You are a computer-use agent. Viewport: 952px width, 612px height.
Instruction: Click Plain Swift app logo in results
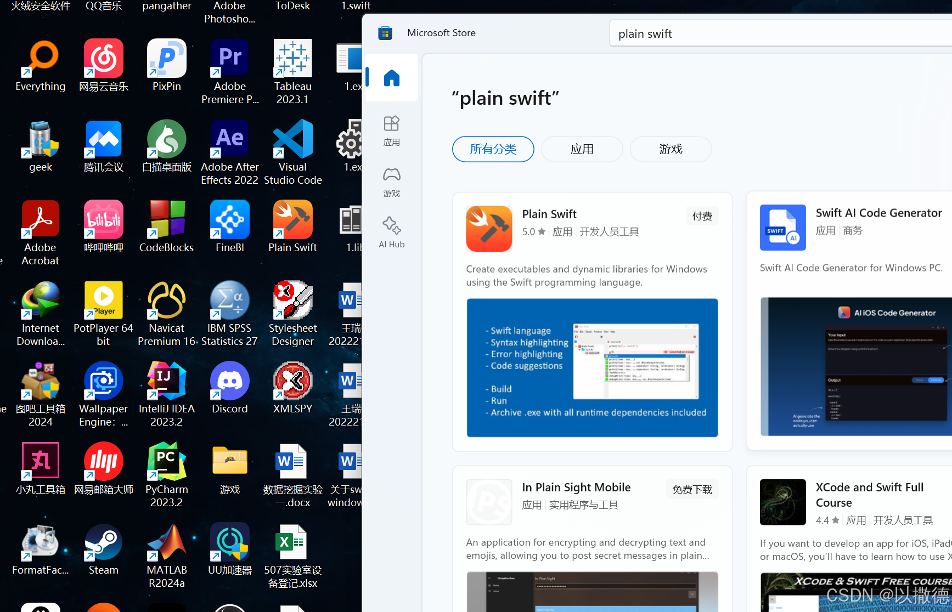click(x=489, y=229)
